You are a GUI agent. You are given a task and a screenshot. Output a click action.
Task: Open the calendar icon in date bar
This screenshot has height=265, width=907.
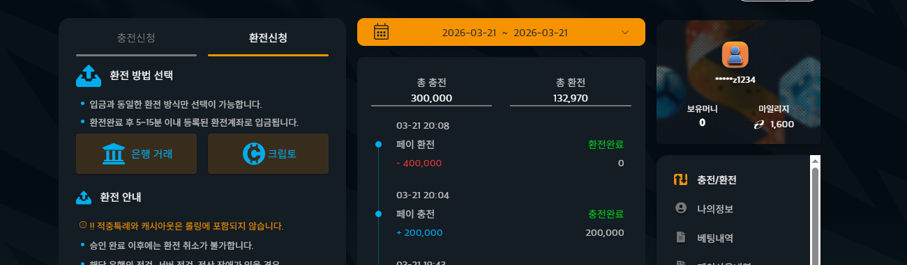click(x=381, y=32)
